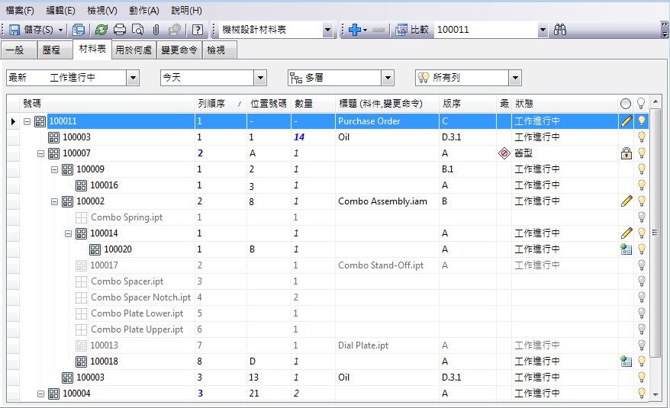Open the 動作(A) menu
670x408 pixels.
point(144,10)
